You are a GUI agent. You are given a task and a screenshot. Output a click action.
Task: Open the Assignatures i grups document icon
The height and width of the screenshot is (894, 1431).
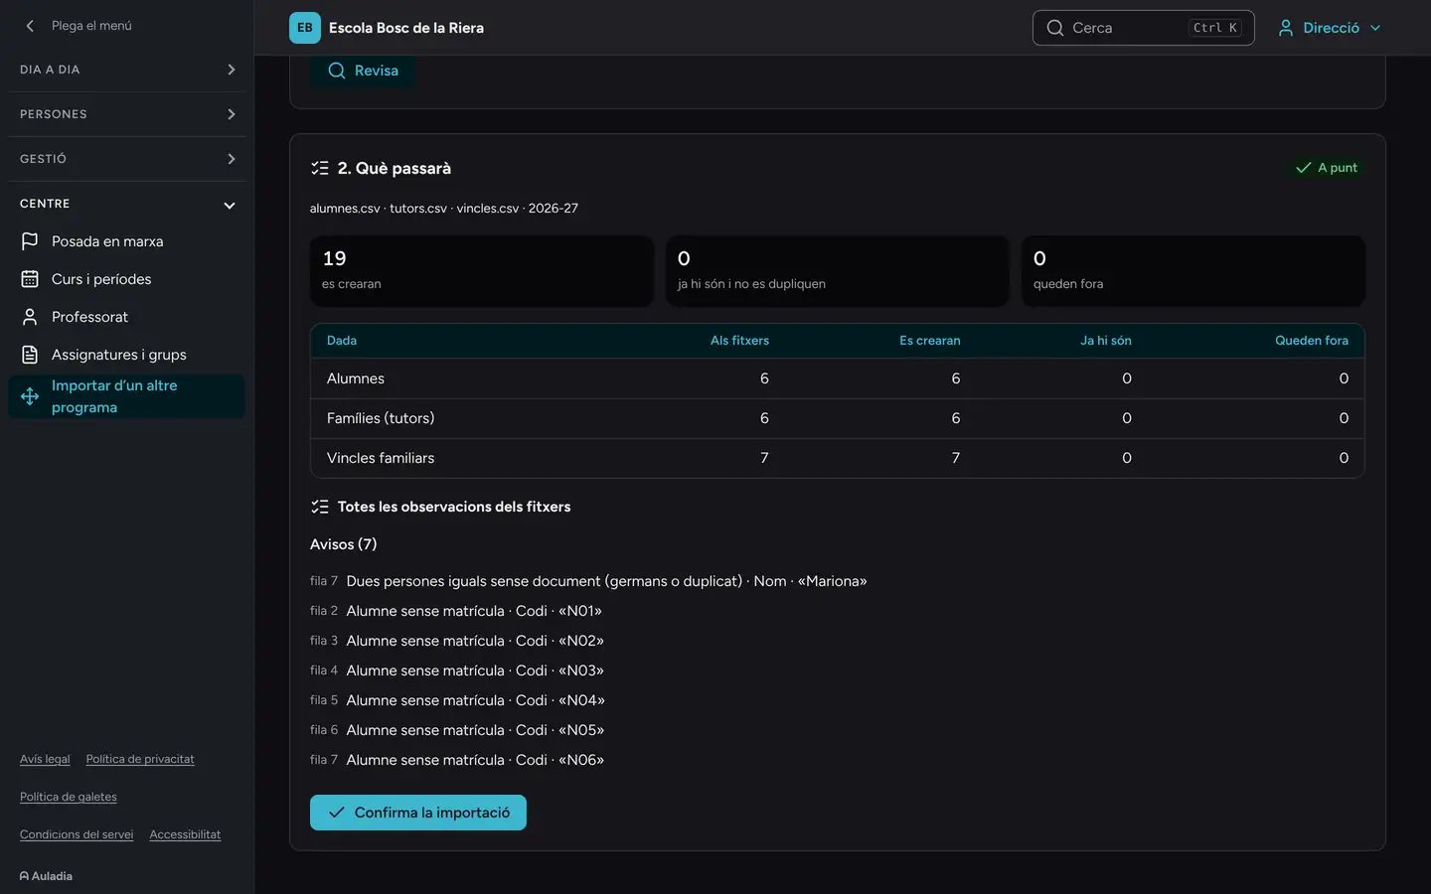click(x=30, y=355)
